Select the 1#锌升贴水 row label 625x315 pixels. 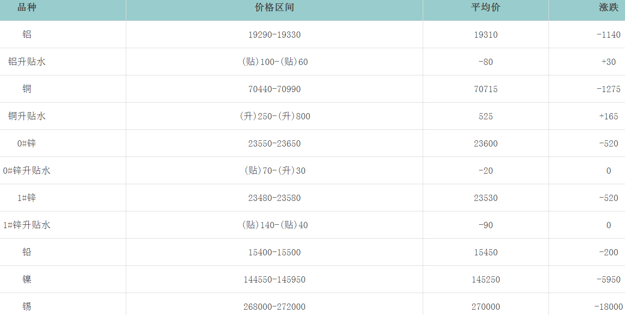click(27, 225)
